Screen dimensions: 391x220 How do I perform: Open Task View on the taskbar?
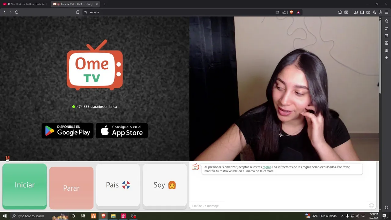[x=83, y=216]
